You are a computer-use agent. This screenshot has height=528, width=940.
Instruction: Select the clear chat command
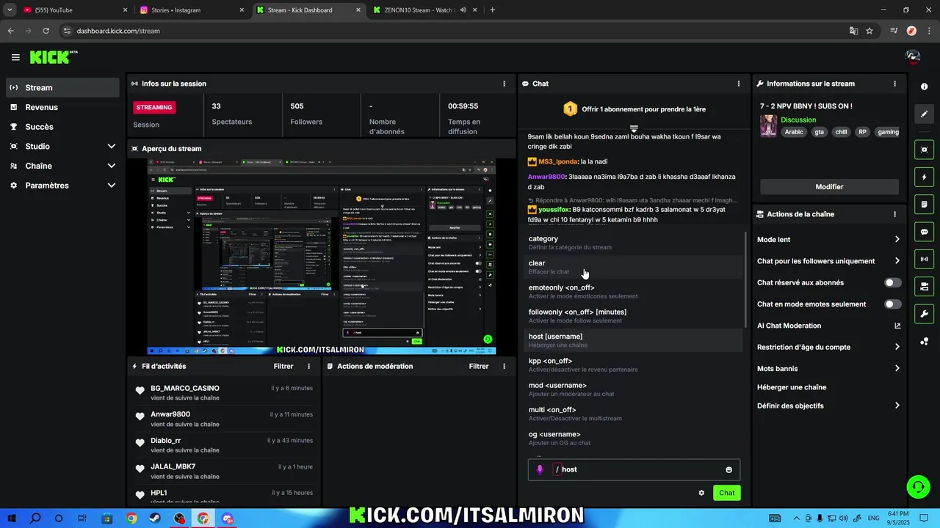(x=634, y=267)
